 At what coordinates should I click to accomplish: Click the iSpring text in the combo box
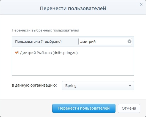[70, 86]
